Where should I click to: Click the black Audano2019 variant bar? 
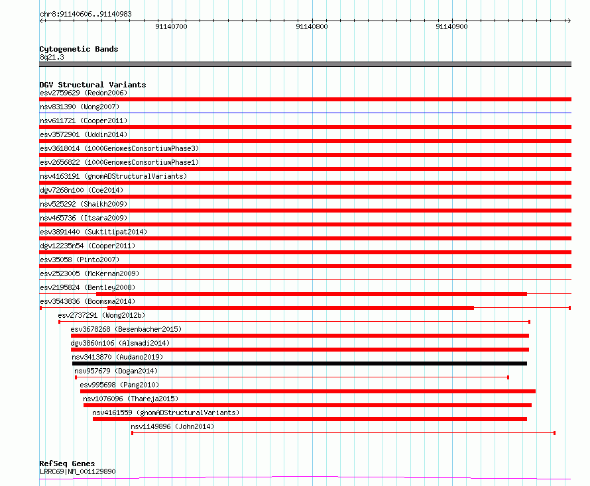point(300,364)
